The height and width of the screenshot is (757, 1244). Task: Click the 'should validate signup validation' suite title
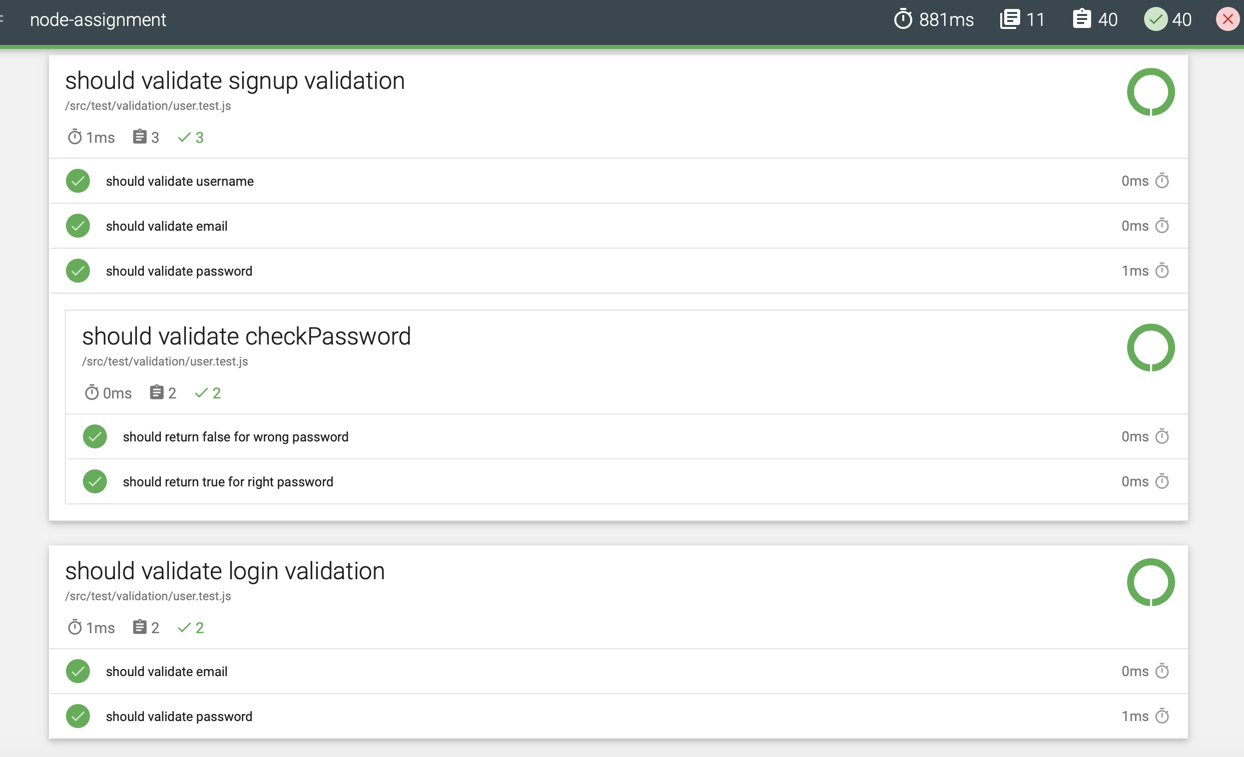point(235,81)
